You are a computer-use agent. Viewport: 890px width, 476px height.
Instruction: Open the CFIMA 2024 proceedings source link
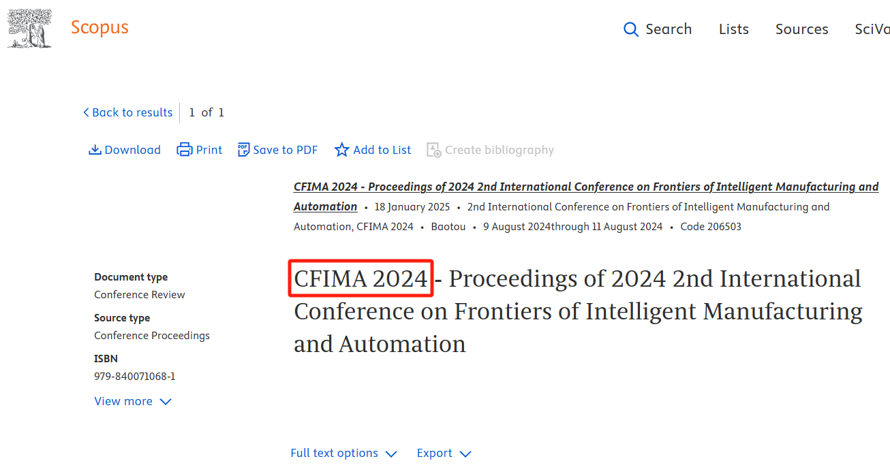point(586,196)
